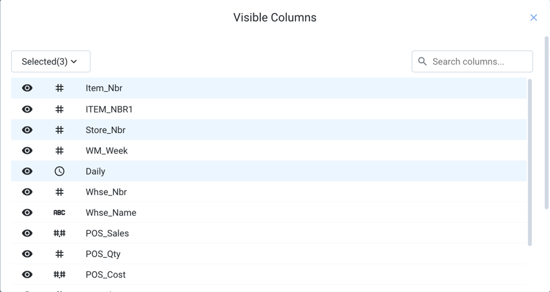Toggle visibility eye for Whse_Nbr
Image resolution: width=550 pixels, height=292 pixels.
pos(27,192)
